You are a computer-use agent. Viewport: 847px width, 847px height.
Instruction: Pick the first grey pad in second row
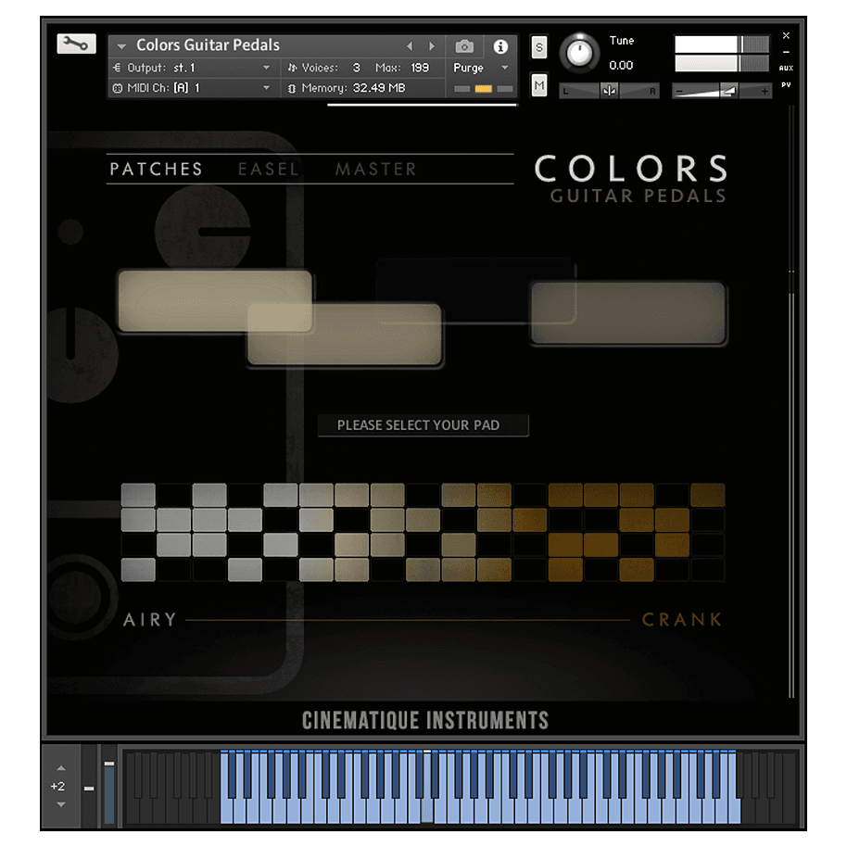[x=138, y=520]
